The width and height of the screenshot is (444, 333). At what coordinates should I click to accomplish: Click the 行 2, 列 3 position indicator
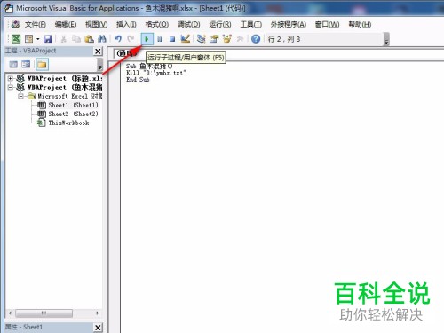(284, 39)
